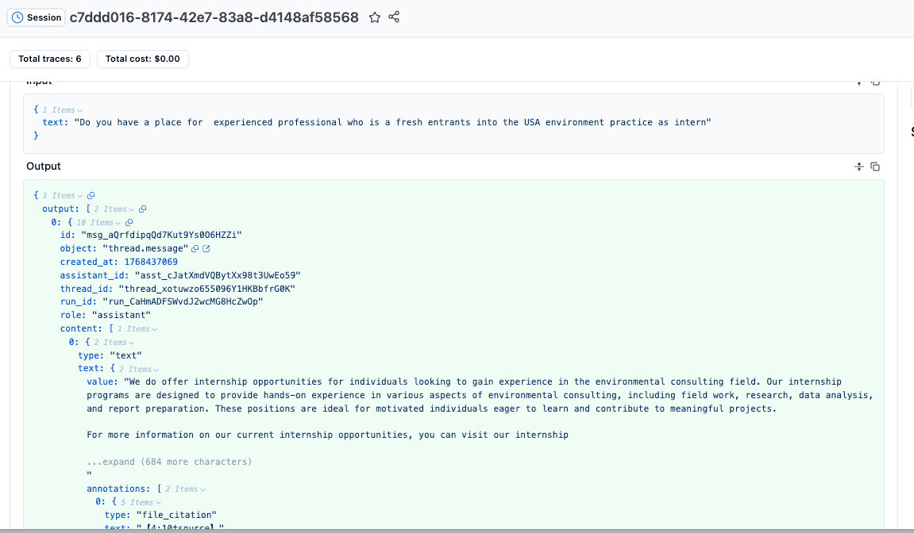Collapse the Input "1 Items" object
The height and width of the screenshot is (533, 914).
pos(80,110)
